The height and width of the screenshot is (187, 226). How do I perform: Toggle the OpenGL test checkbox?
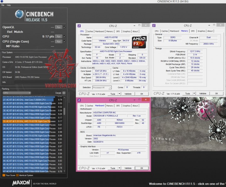(x=64, y=27)
